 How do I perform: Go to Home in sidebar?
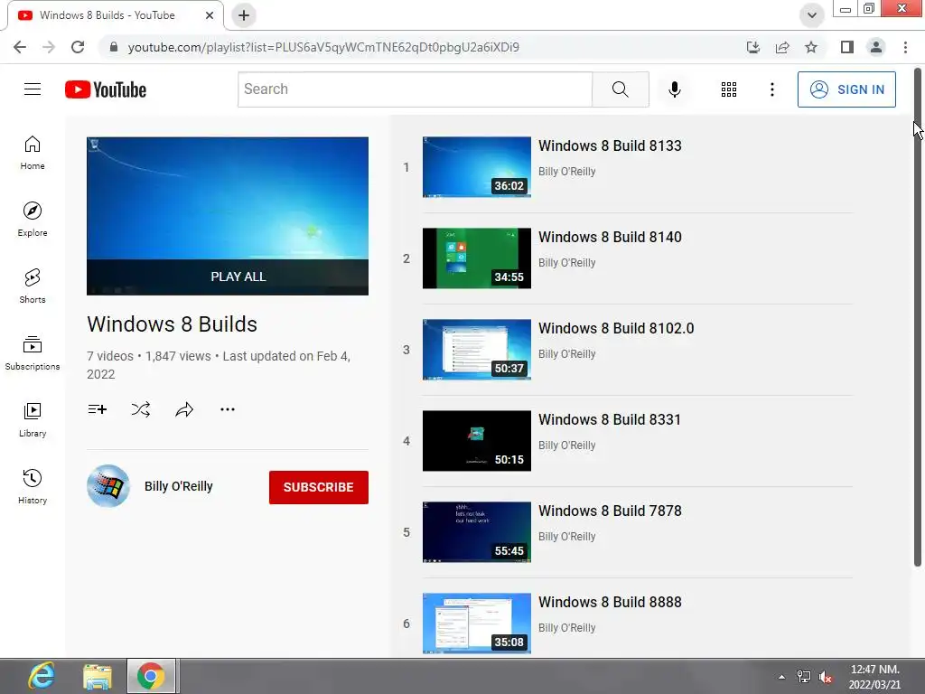[x=33, y=153]
